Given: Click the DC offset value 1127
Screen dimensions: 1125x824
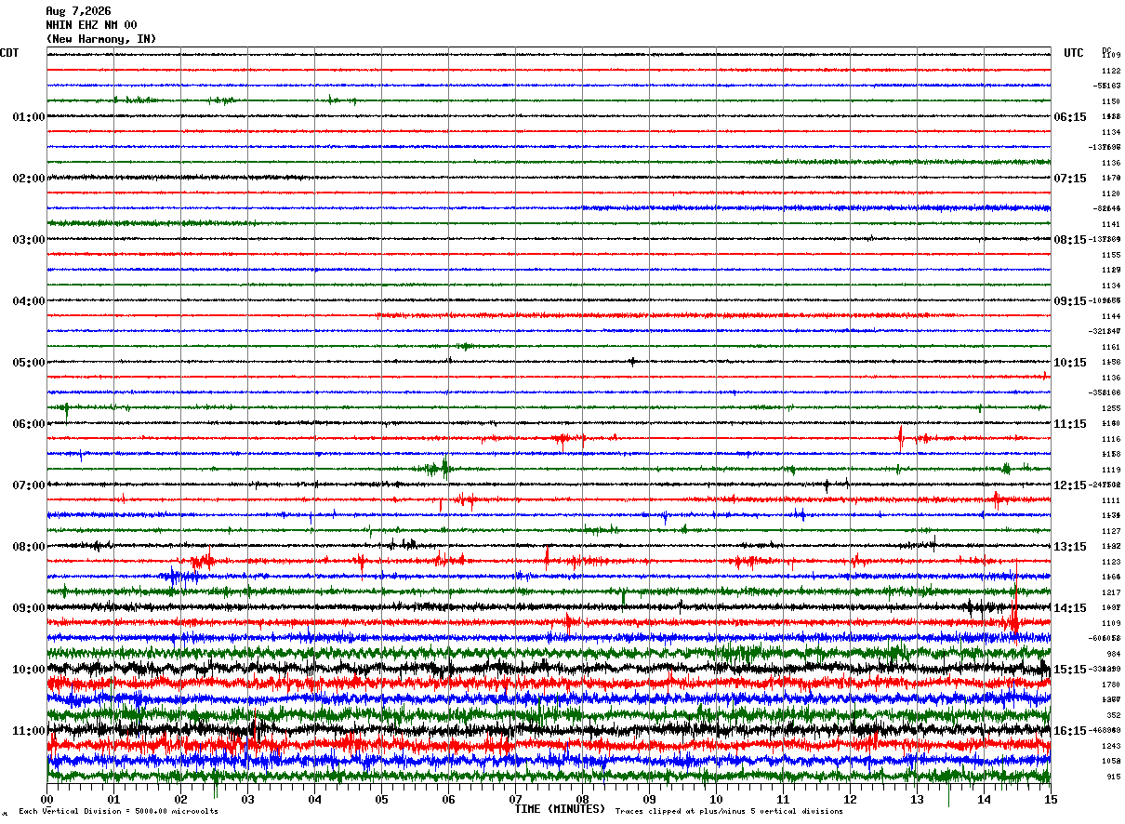Looking at the screenshot, I should point(1110,531).
